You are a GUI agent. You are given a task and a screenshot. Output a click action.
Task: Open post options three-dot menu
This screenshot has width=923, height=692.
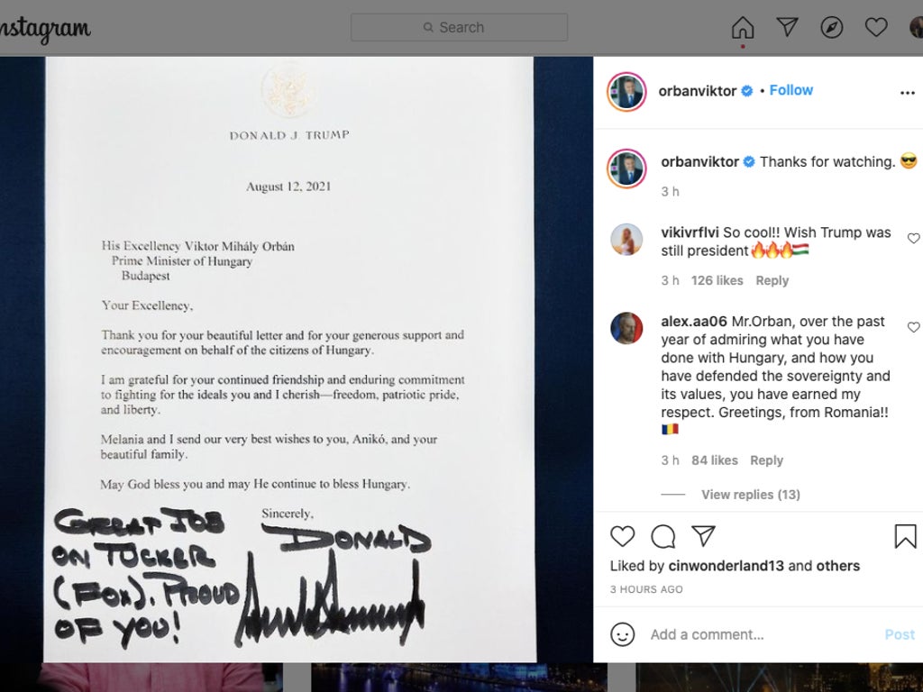tap(907, 93)
